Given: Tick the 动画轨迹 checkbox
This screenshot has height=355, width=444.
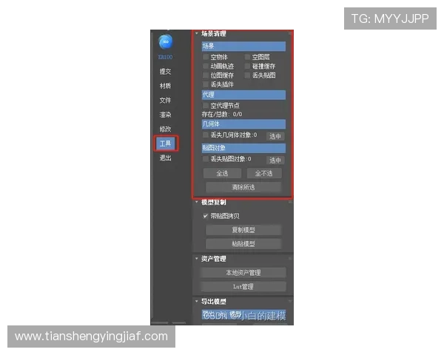Looking at the screenshot, I should coord(206,66).
